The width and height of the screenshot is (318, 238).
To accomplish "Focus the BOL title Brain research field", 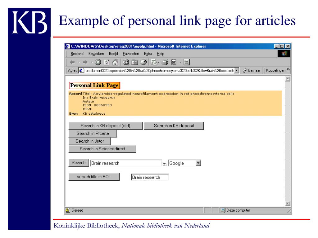I will 150,177.
